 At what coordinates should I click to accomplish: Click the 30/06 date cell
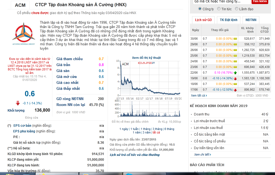click(x=194, y=39)
